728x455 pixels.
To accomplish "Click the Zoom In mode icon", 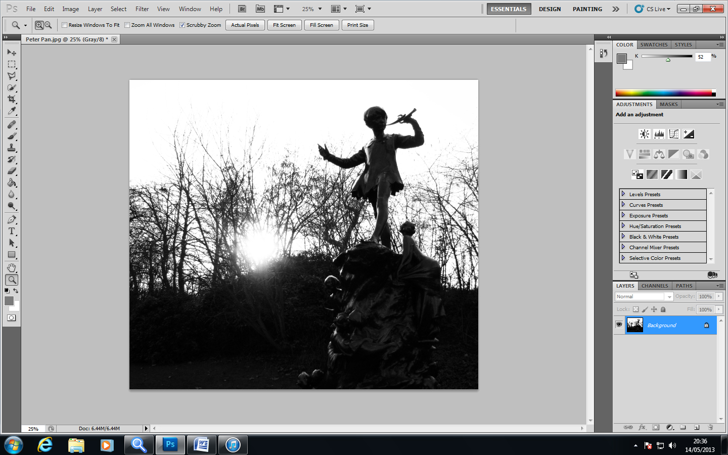I will point(39,25).
